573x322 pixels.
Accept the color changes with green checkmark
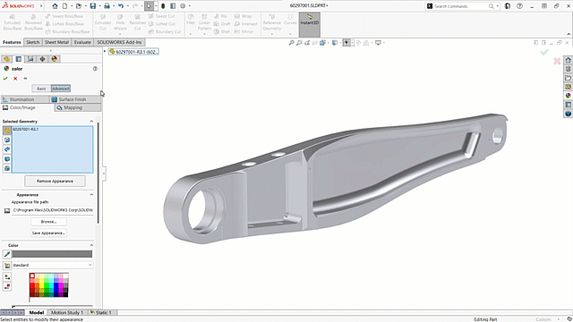click(5, 79)
